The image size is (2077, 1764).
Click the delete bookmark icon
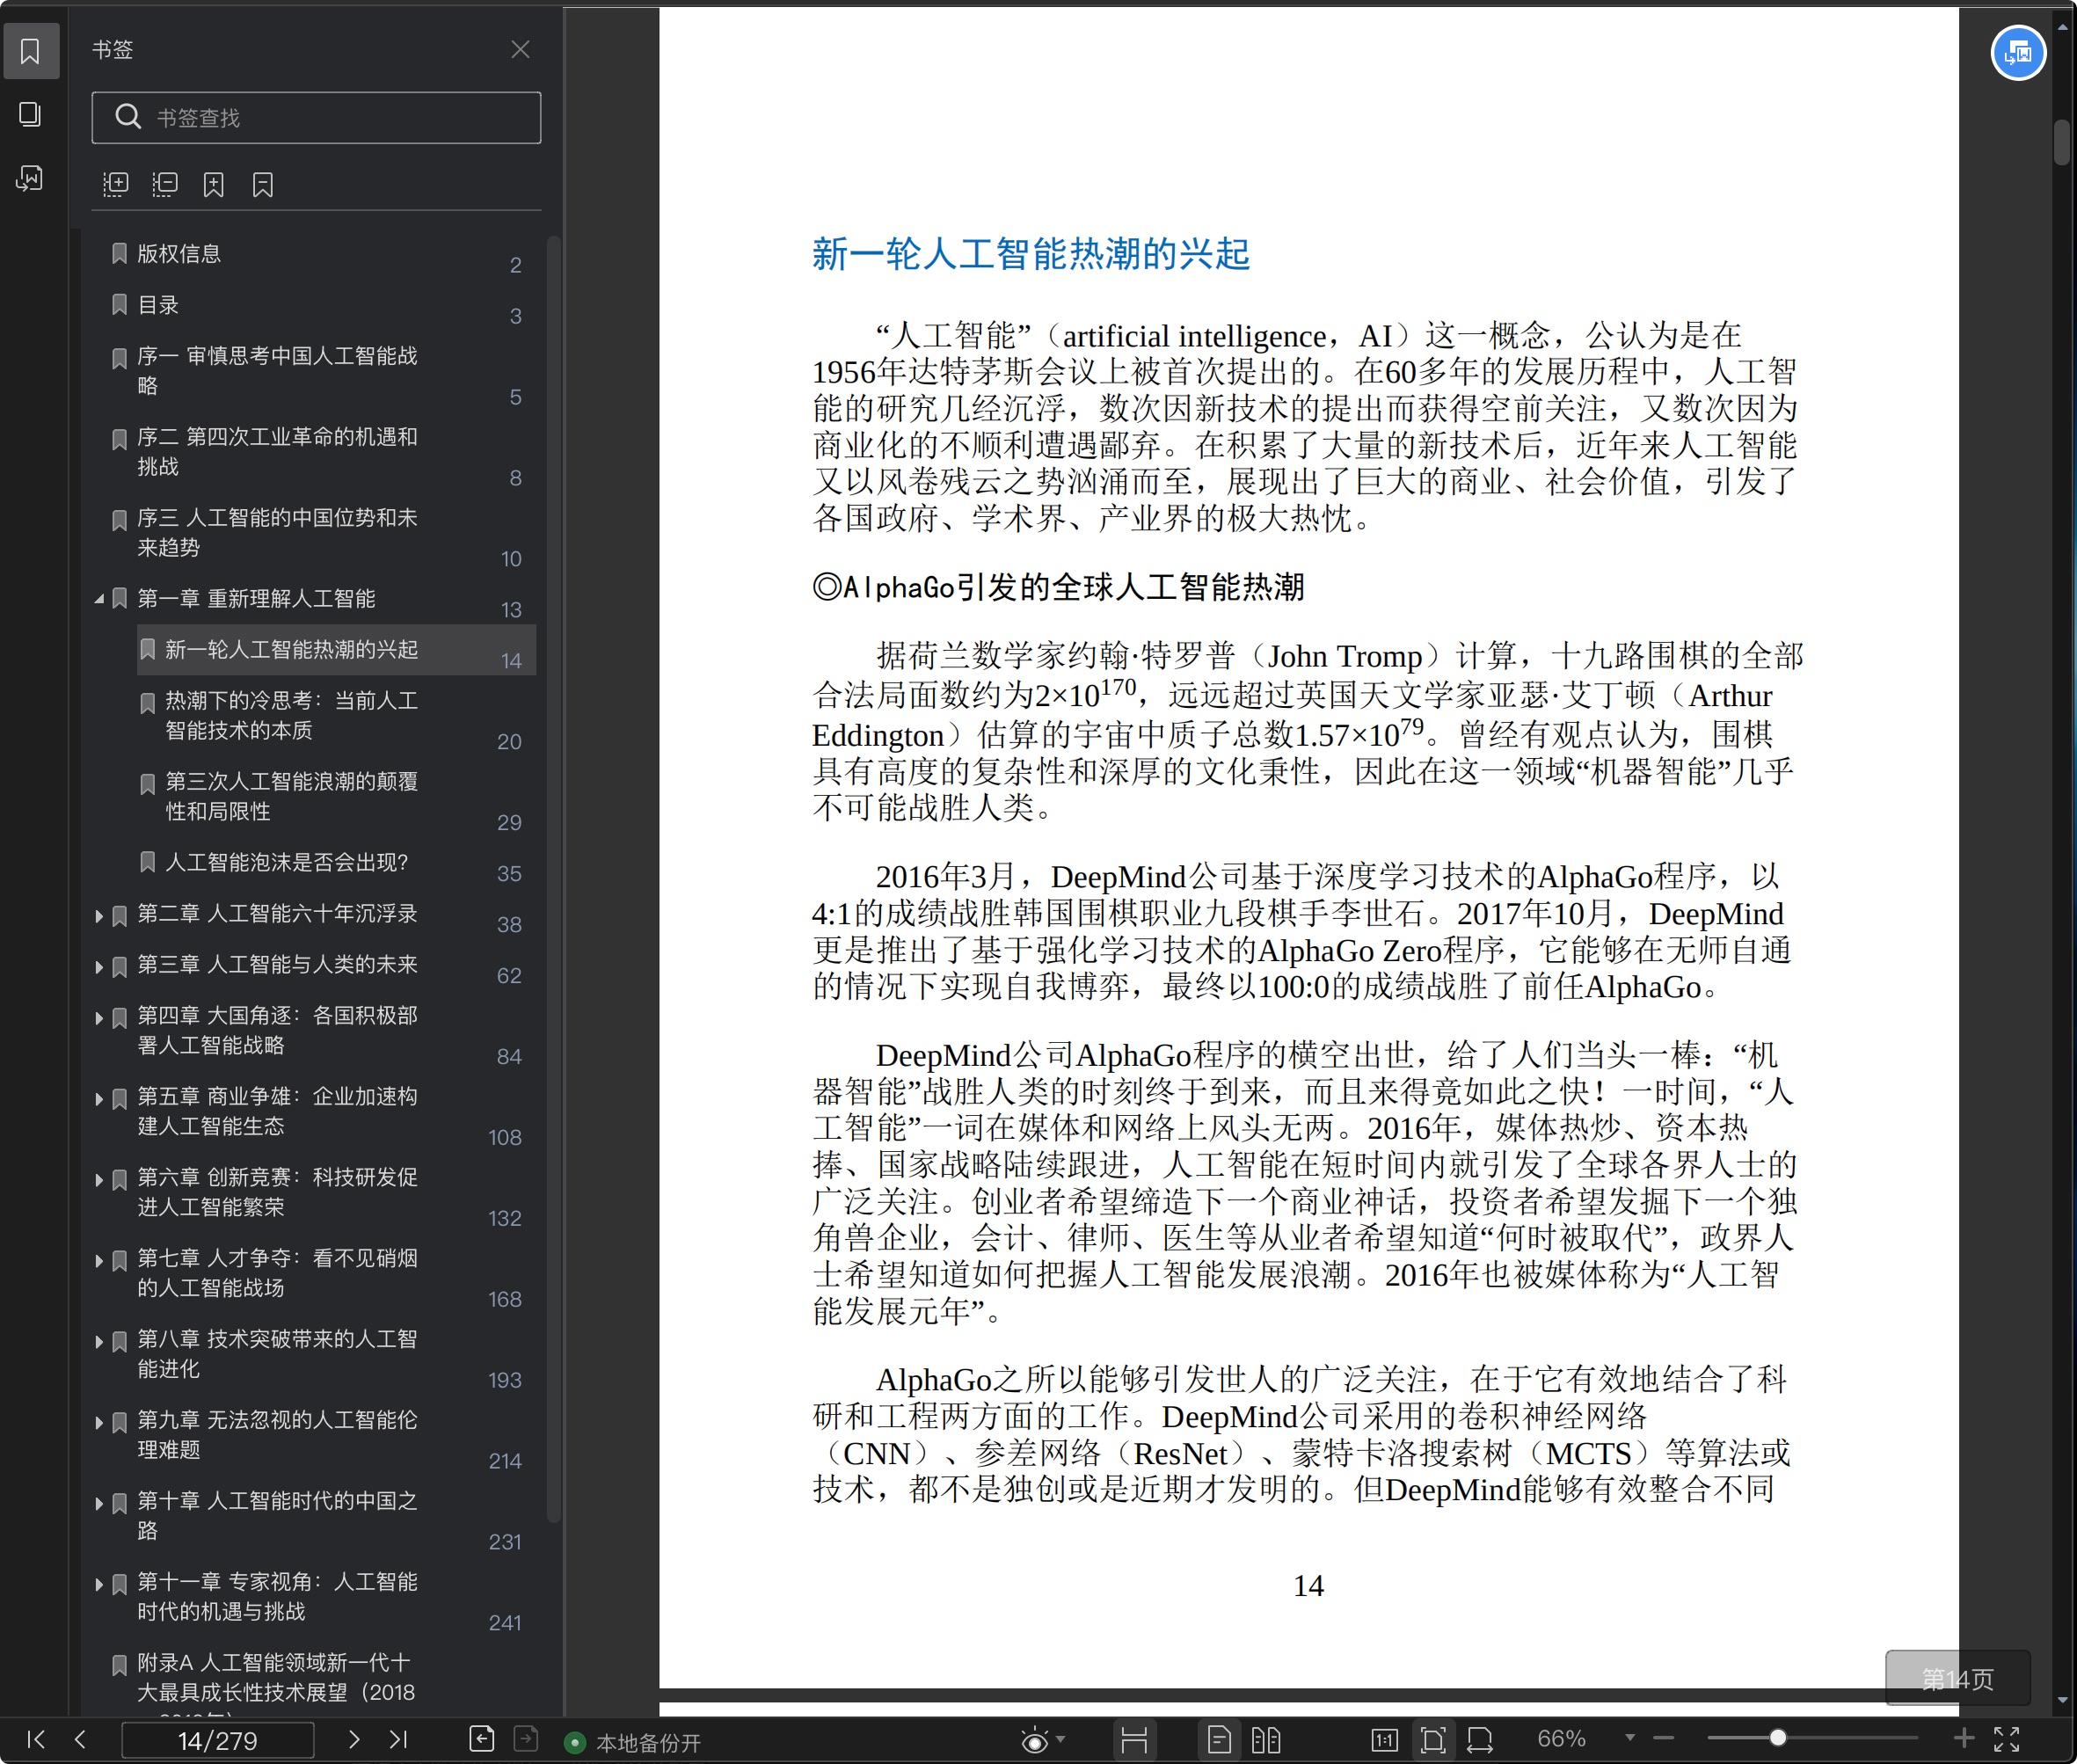263,184
